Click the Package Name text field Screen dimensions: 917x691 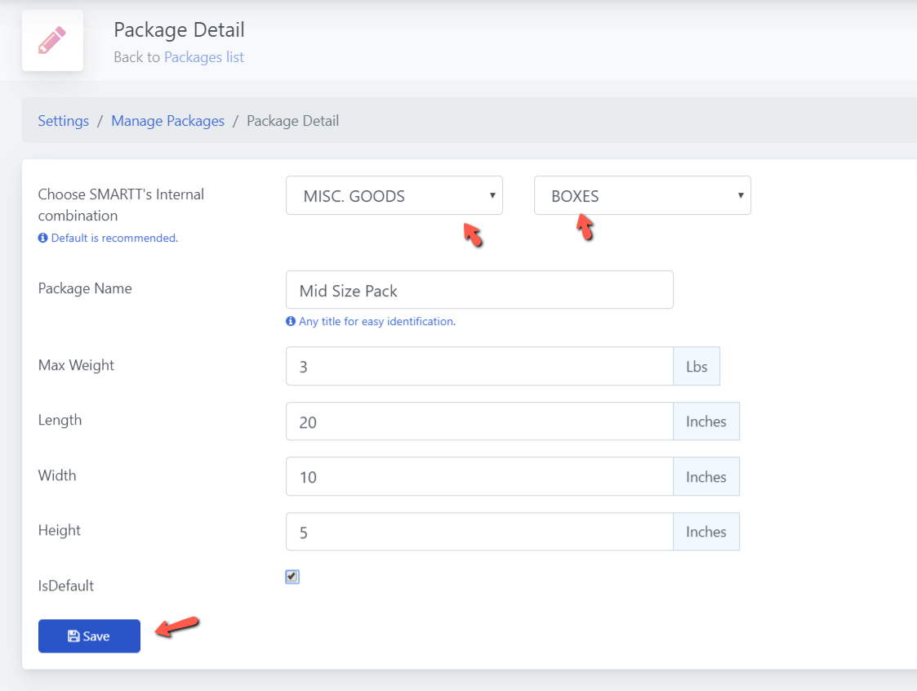479,290
